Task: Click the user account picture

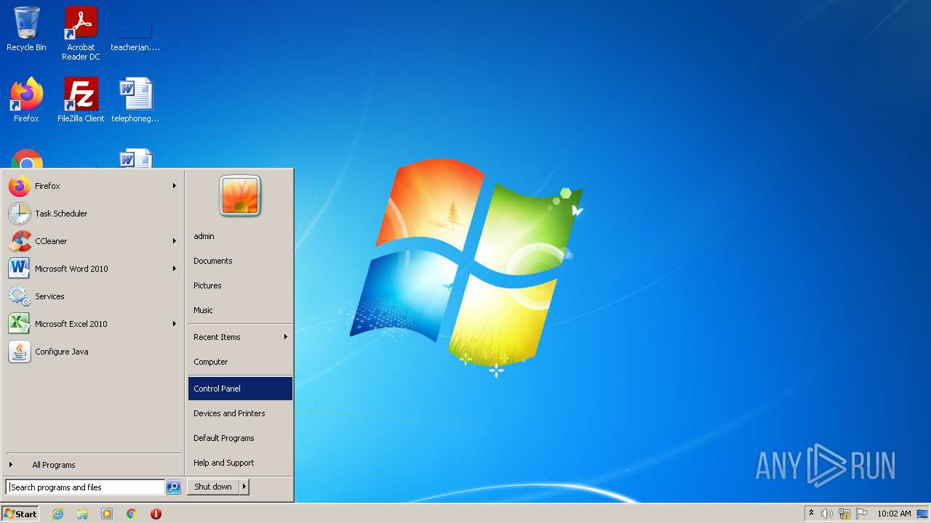Action: point(240,196)
